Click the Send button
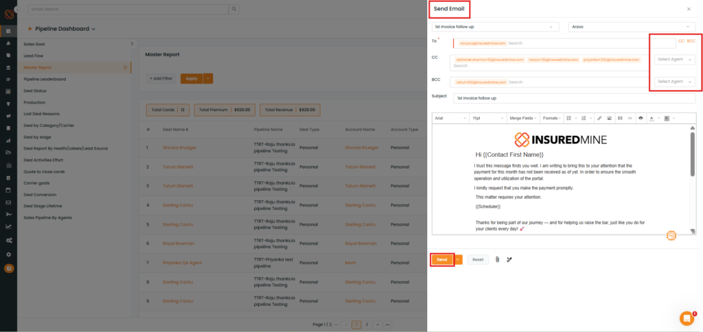 pos(441,259)
